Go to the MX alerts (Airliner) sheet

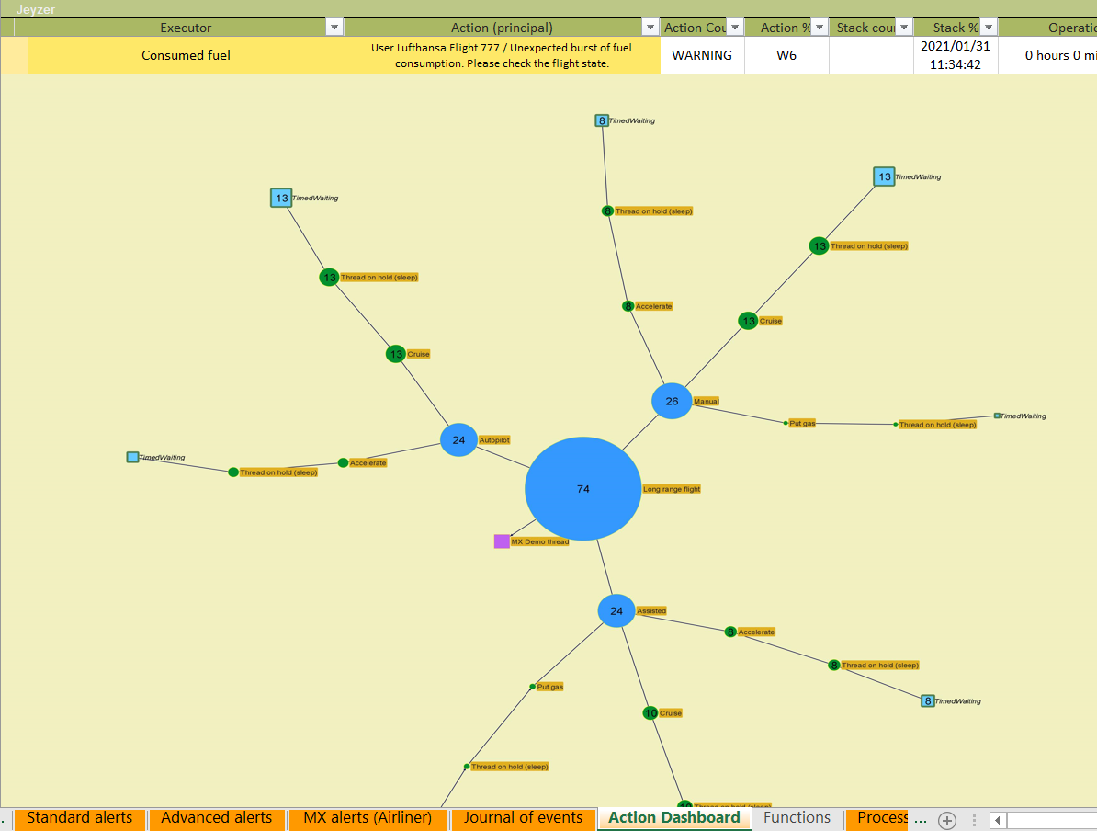[368, 818]
